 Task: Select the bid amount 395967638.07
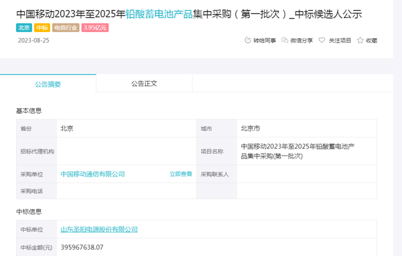pos(82,247)
